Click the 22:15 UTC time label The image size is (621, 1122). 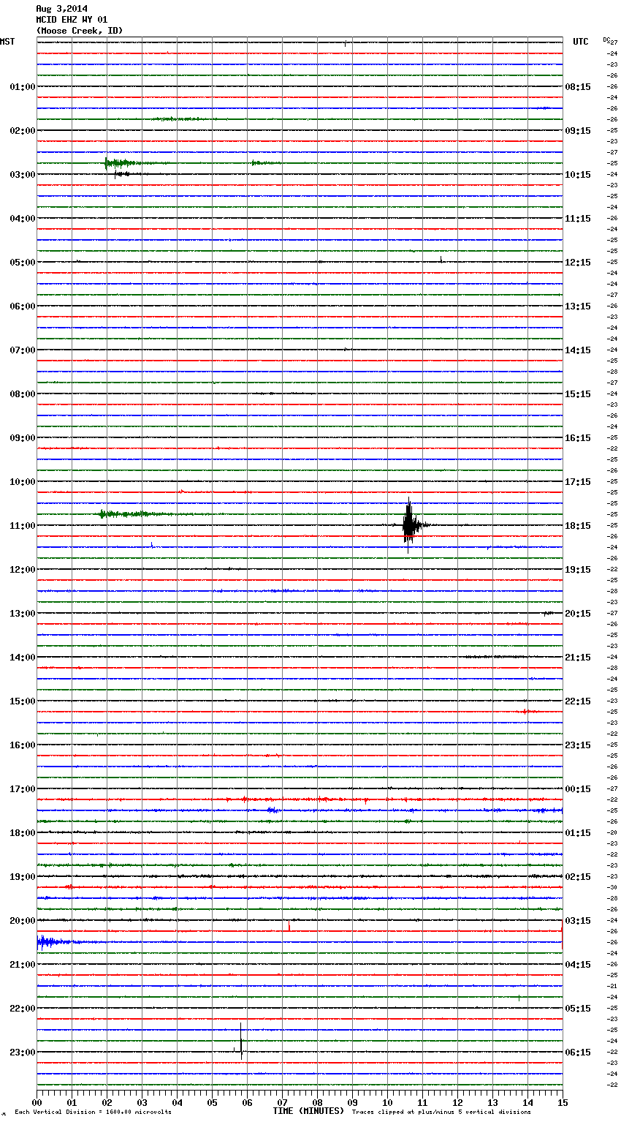click(578, 701)
